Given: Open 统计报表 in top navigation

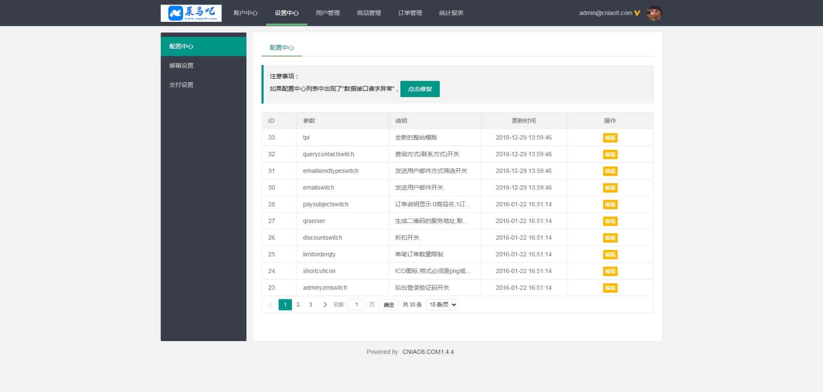Looking at the screenshot, I should click(x=451, y=13).
